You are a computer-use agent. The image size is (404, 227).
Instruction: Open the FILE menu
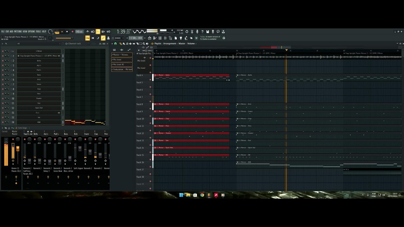[x=3, y=32]
